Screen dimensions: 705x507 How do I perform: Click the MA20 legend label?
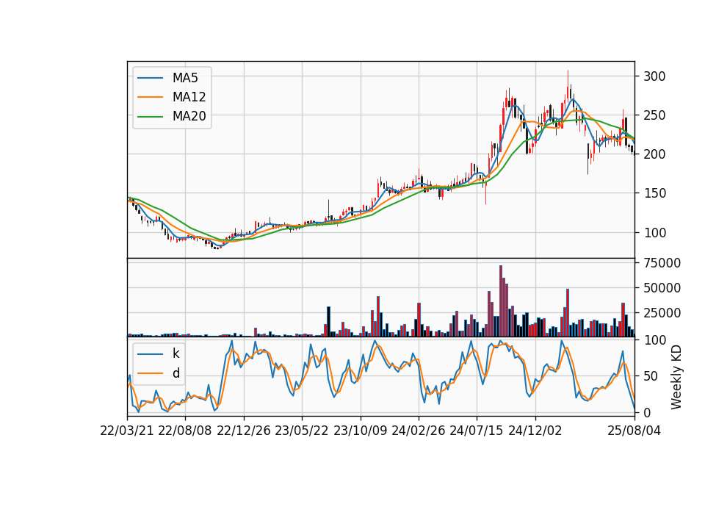[x=189, y=116]
